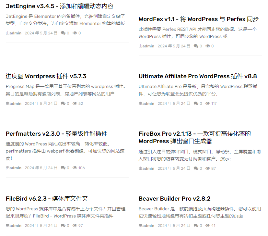Screen dimensions: 268x236
Task: Click the date under Ultimate Affiliate Pro post
Action: pyautogui.click(x=174, y=104)
